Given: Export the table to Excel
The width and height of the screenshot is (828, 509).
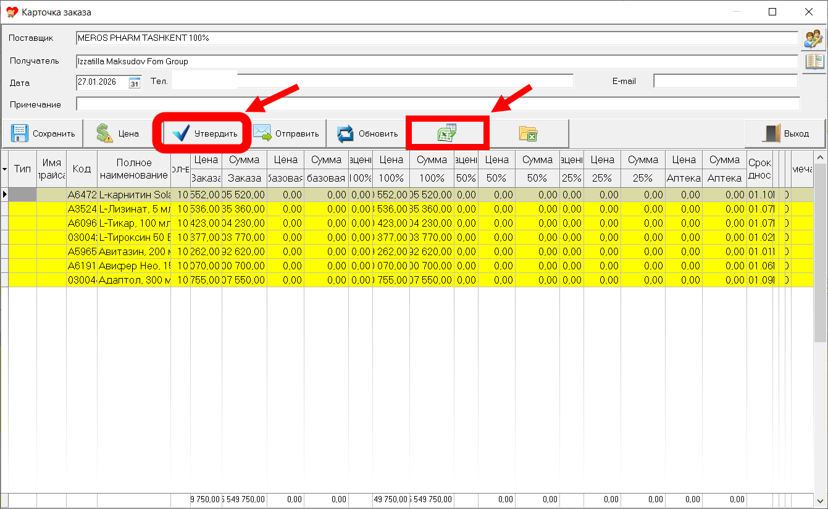Looking at the screenshot, I should pyautogui.click(x=447, y=133).
